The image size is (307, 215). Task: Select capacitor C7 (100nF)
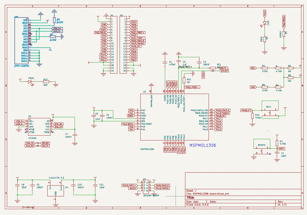pyautogui.click(x=75, y=135)
